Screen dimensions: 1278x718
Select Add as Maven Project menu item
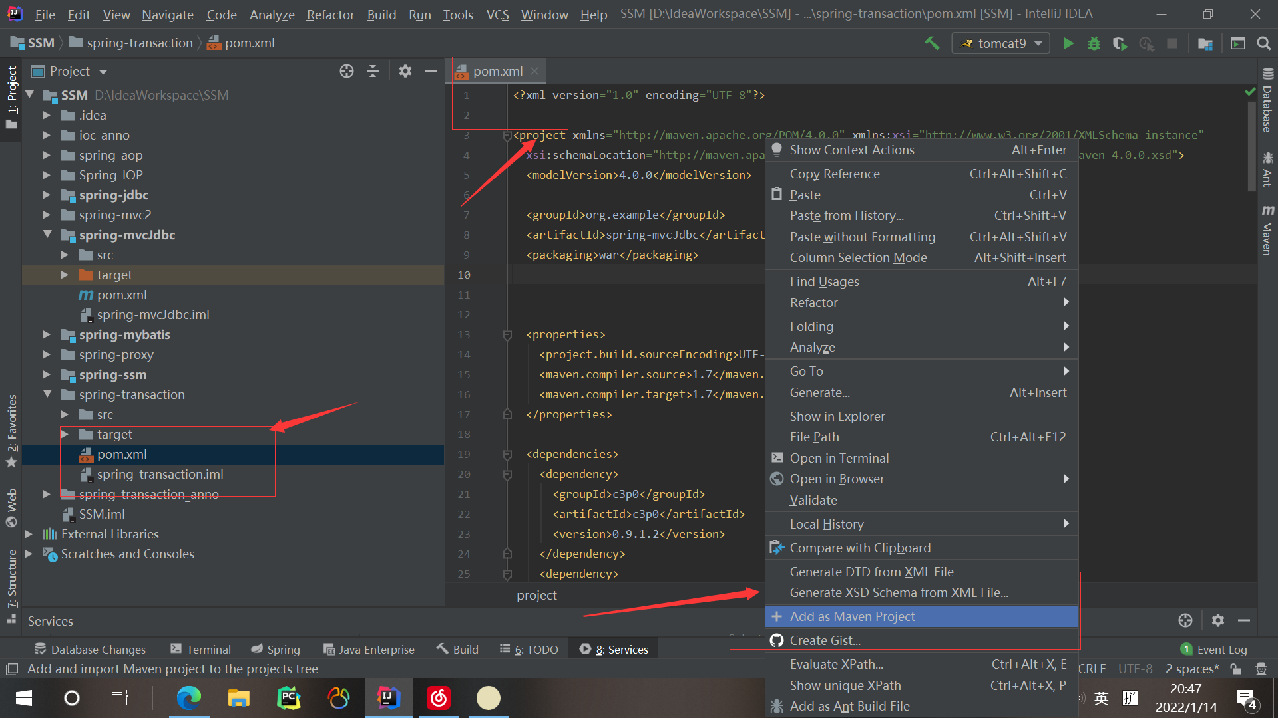852,616
